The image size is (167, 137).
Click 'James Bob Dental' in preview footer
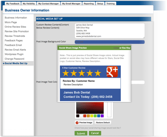[77, 92]
